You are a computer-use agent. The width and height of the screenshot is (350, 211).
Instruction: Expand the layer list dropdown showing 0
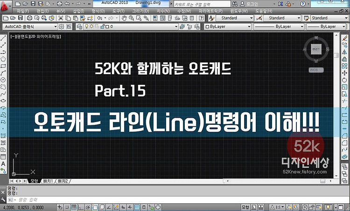[131, 27]
